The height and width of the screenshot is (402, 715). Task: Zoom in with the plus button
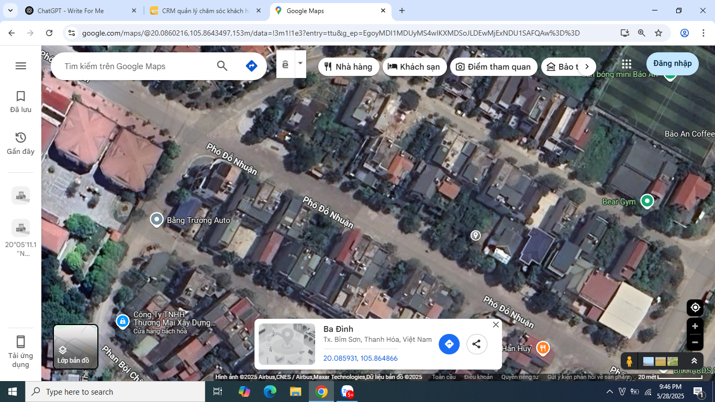(x=695, y=326)
